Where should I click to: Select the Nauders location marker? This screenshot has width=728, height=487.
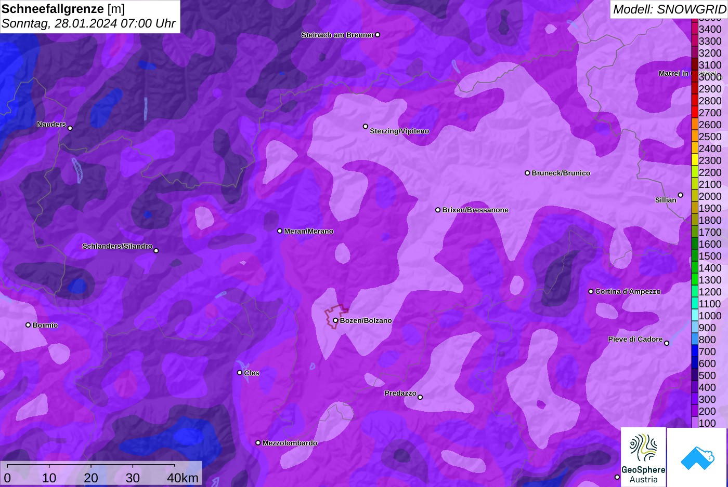(70, 128)
